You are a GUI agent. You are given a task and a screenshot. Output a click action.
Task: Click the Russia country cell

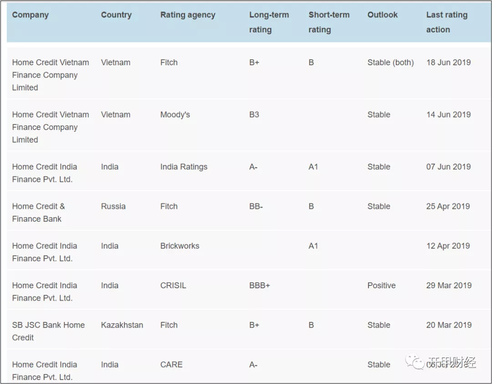coord(113,206)
